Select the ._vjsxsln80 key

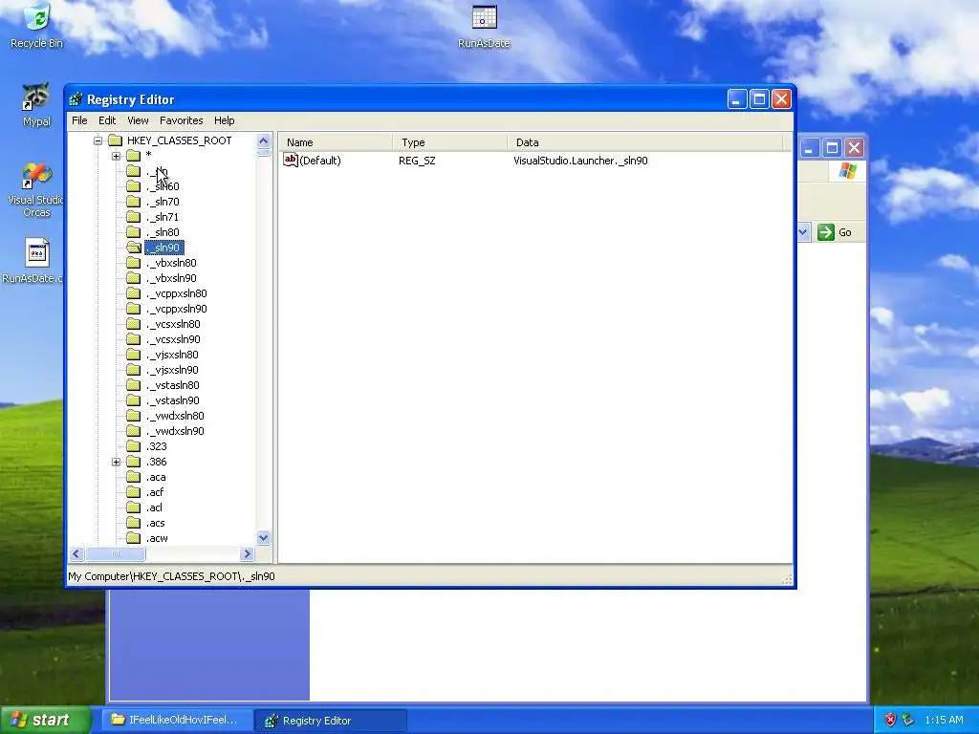tap(172, 355)
